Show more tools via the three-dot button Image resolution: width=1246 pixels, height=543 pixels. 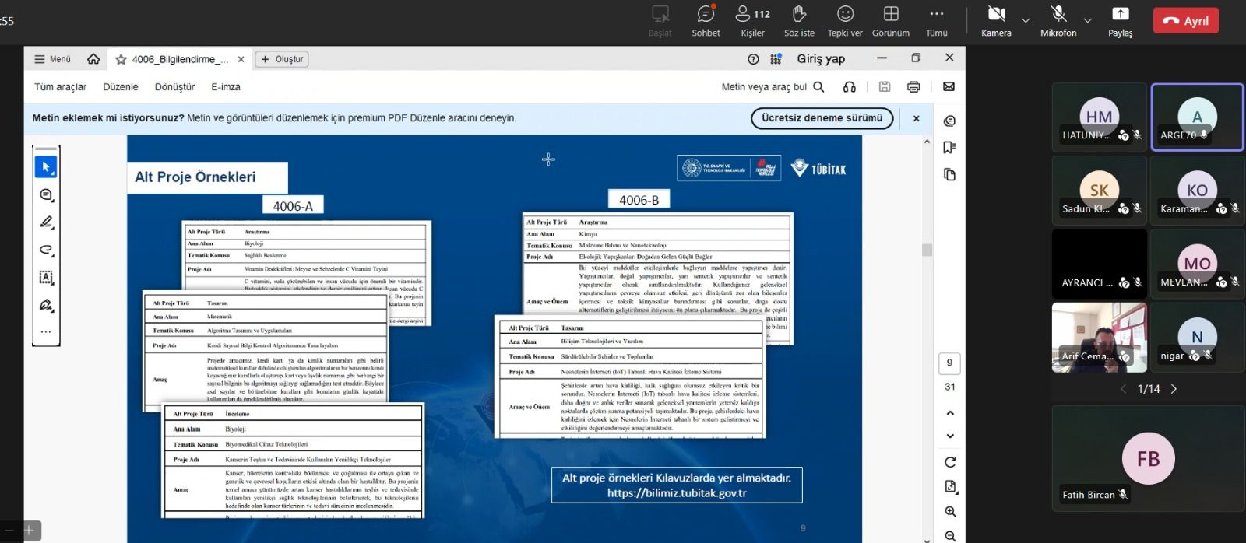click(46, 332)
